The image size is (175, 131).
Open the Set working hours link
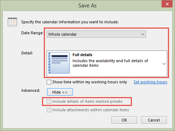150,82
